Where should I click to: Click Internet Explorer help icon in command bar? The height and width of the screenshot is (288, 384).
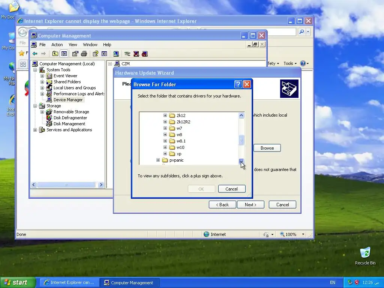(x=303, y=63)
